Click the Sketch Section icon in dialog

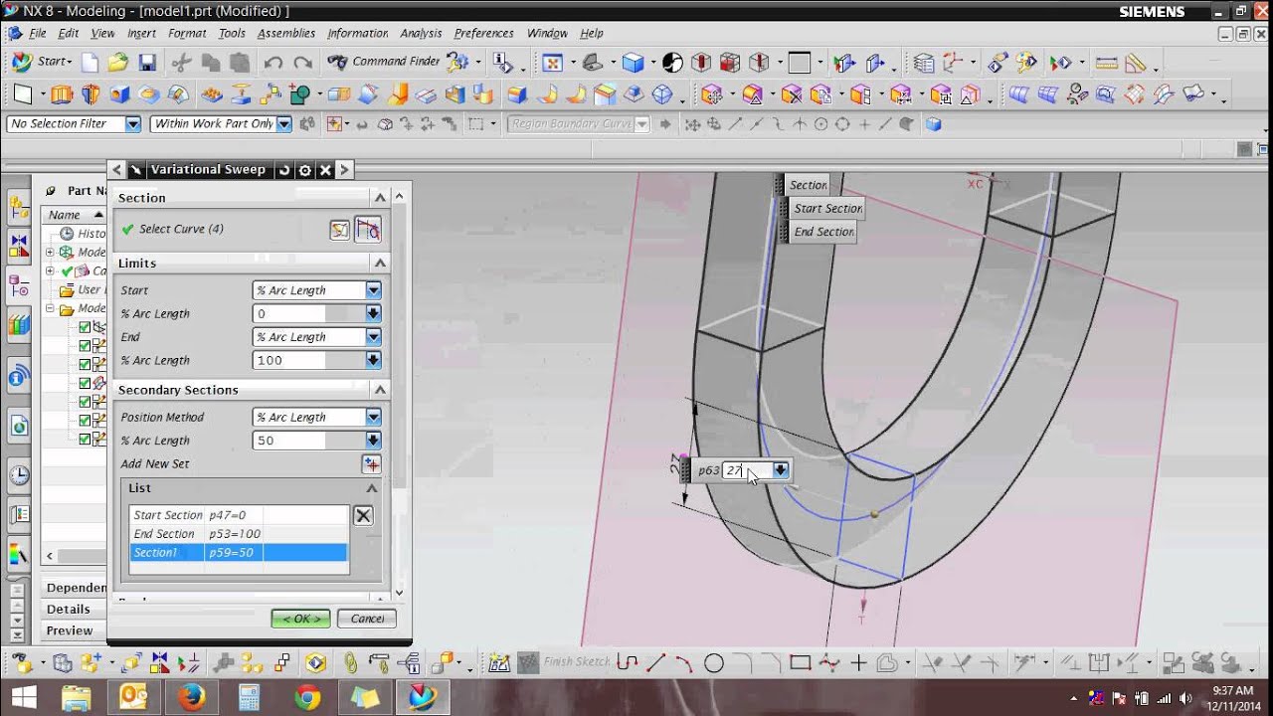pos(339,230)
